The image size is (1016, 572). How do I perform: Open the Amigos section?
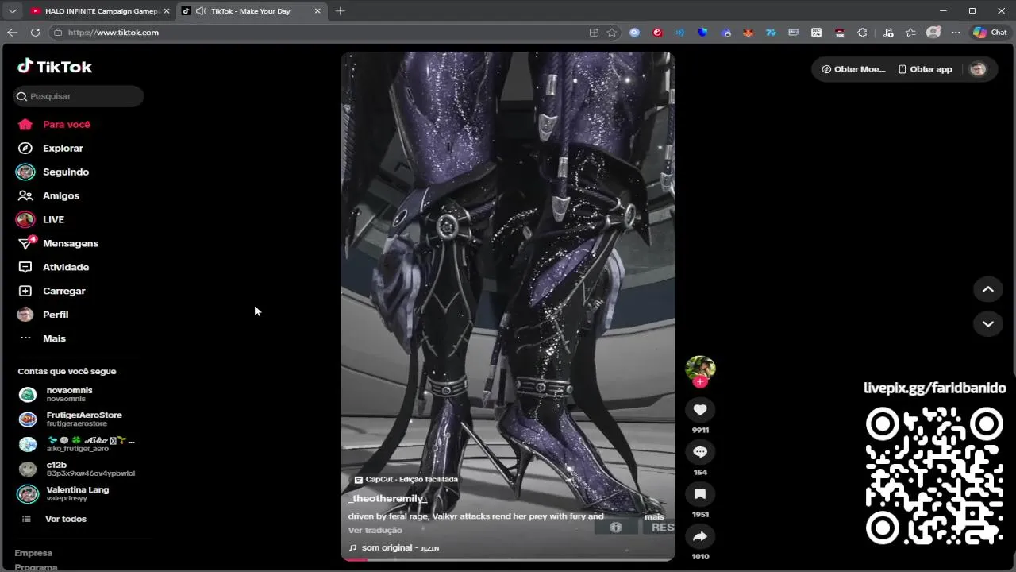48,195
